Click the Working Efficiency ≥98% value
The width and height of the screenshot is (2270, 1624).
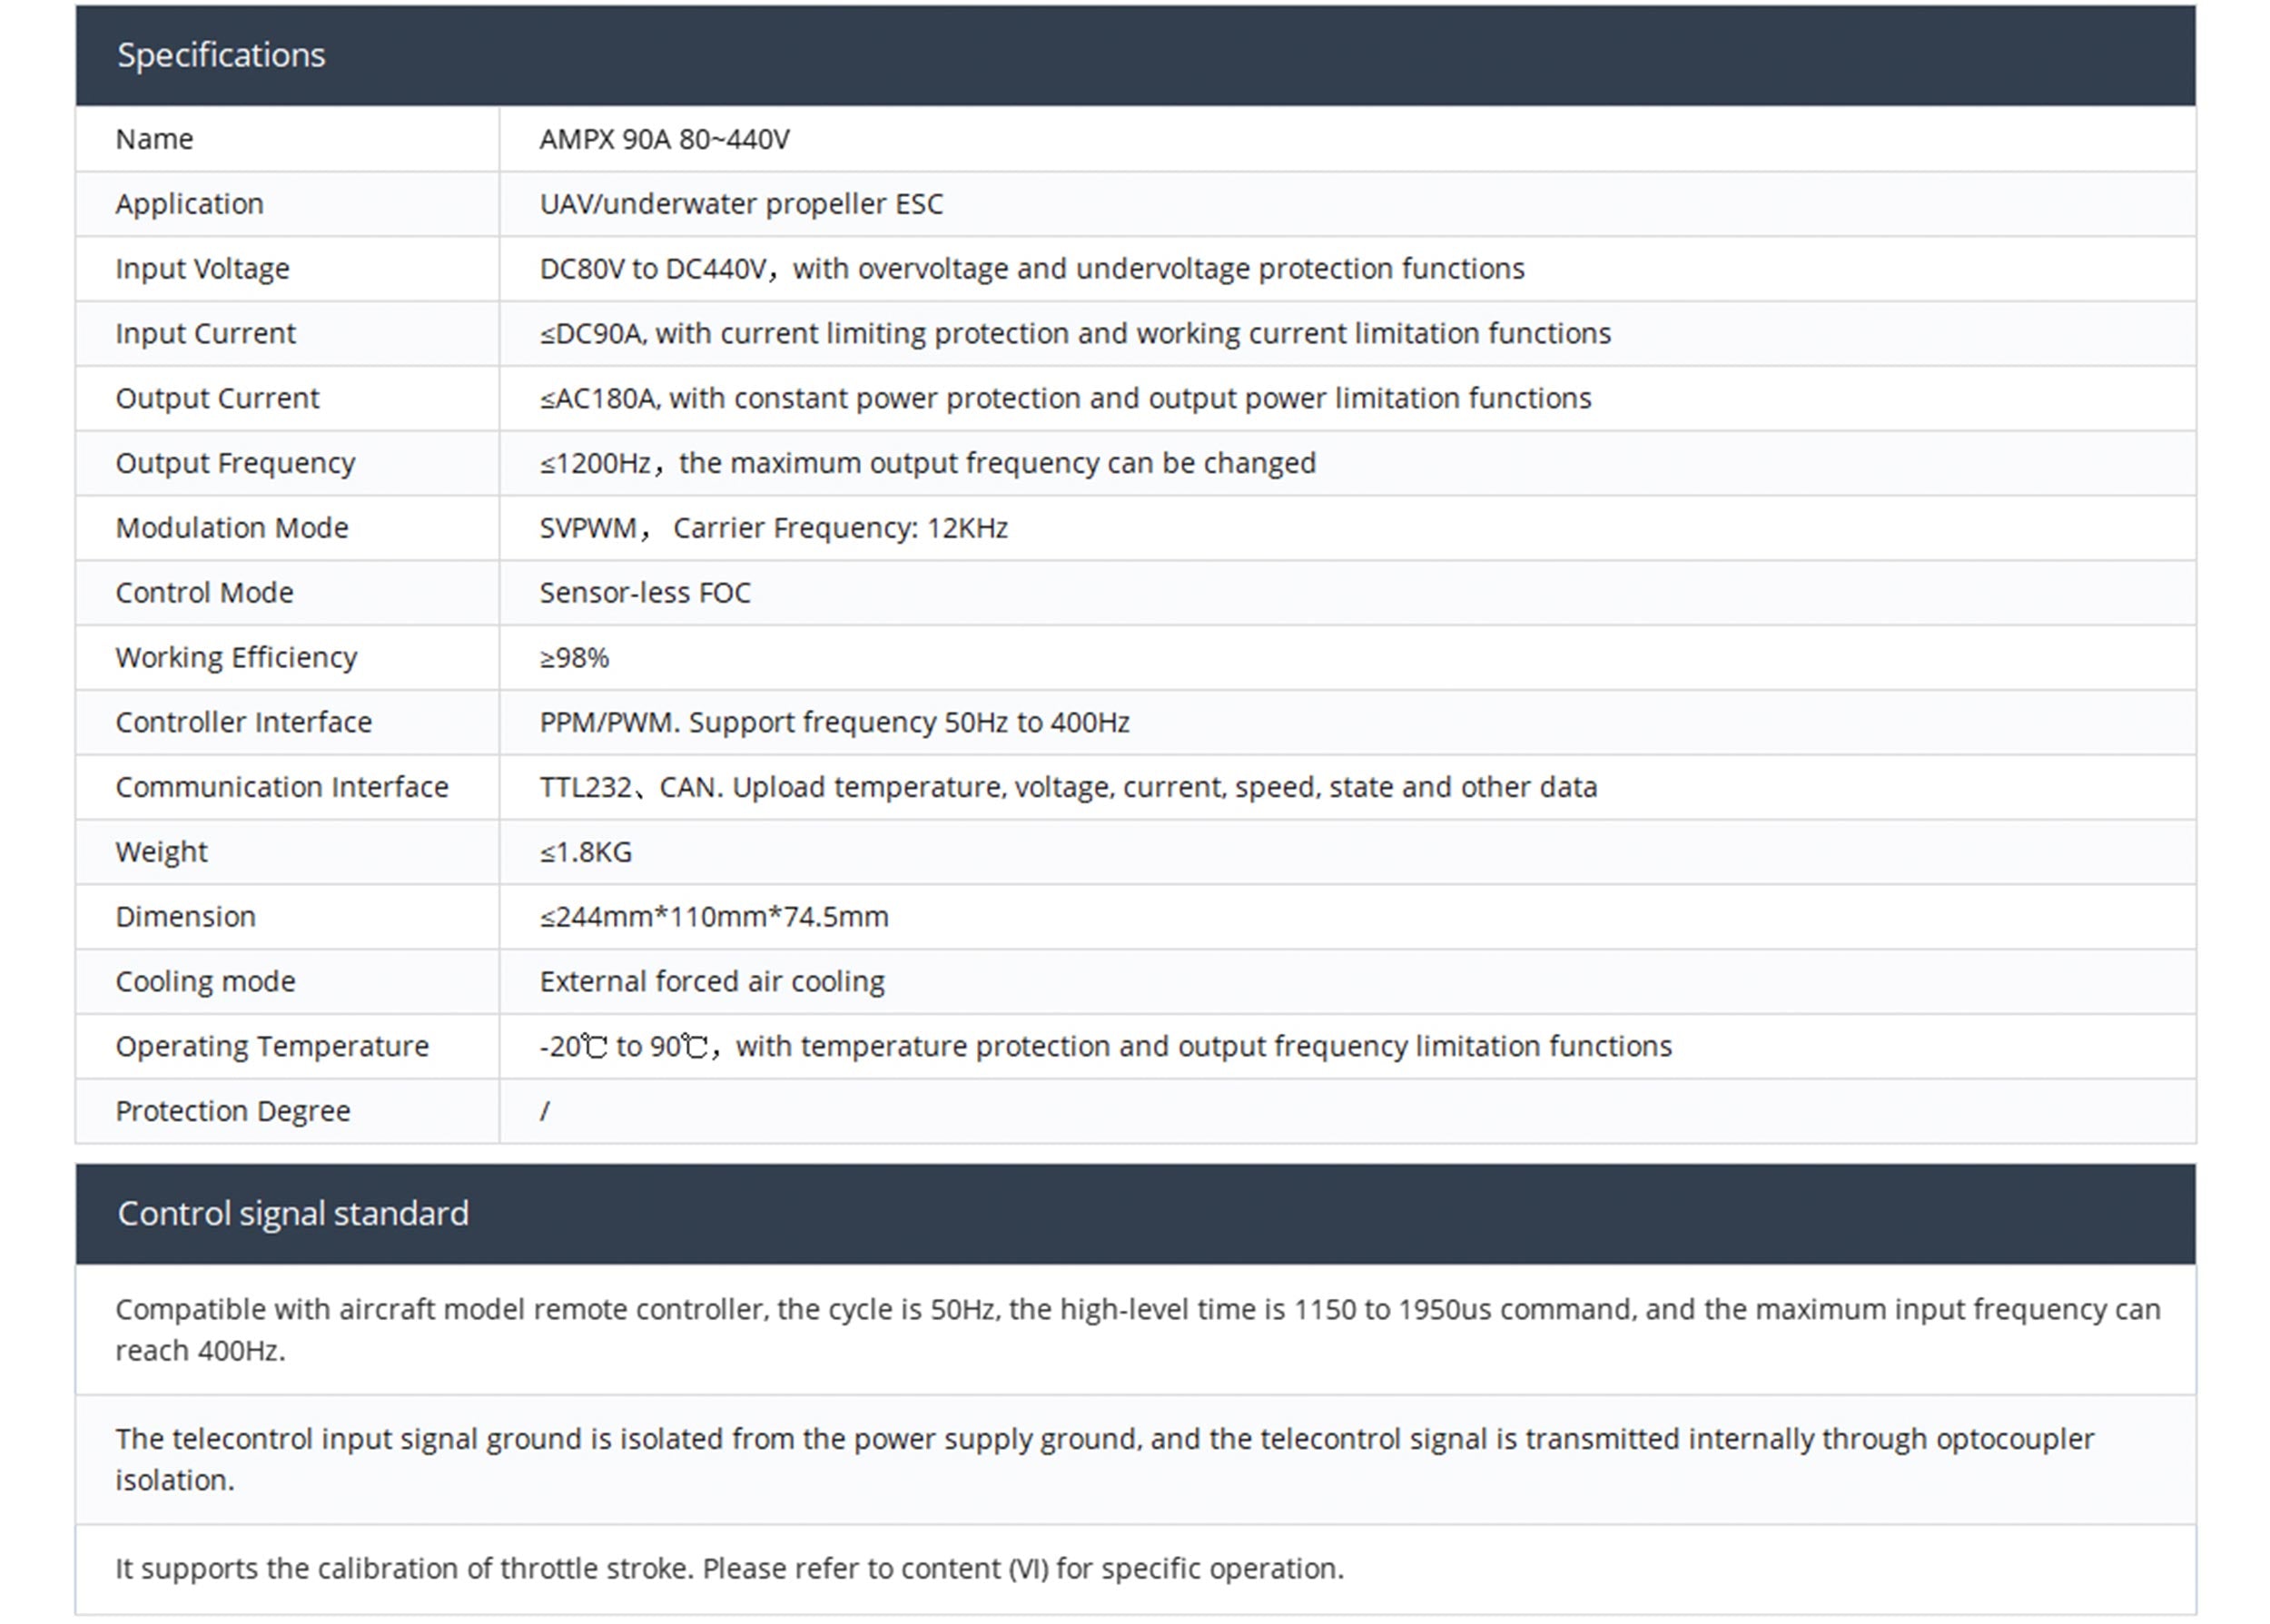point(574,658)
